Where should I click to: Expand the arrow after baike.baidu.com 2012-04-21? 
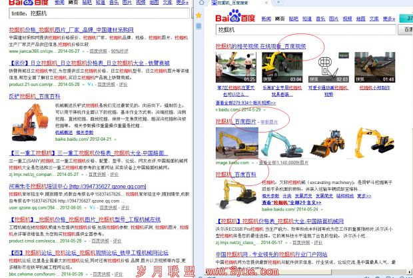(115, 139)
